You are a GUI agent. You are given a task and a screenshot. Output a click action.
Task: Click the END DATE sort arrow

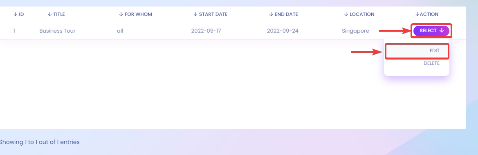tap(272, 14)
